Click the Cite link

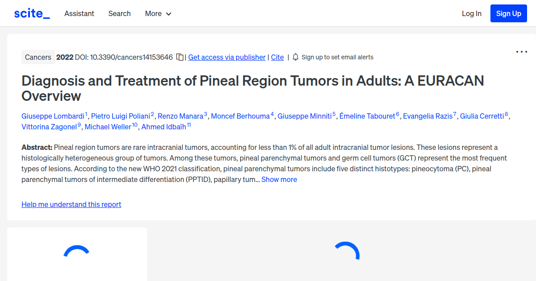click(277, 57)
